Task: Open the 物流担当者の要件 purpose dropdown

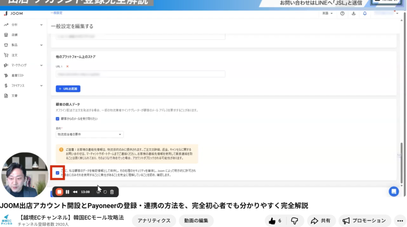Action: 89,135
